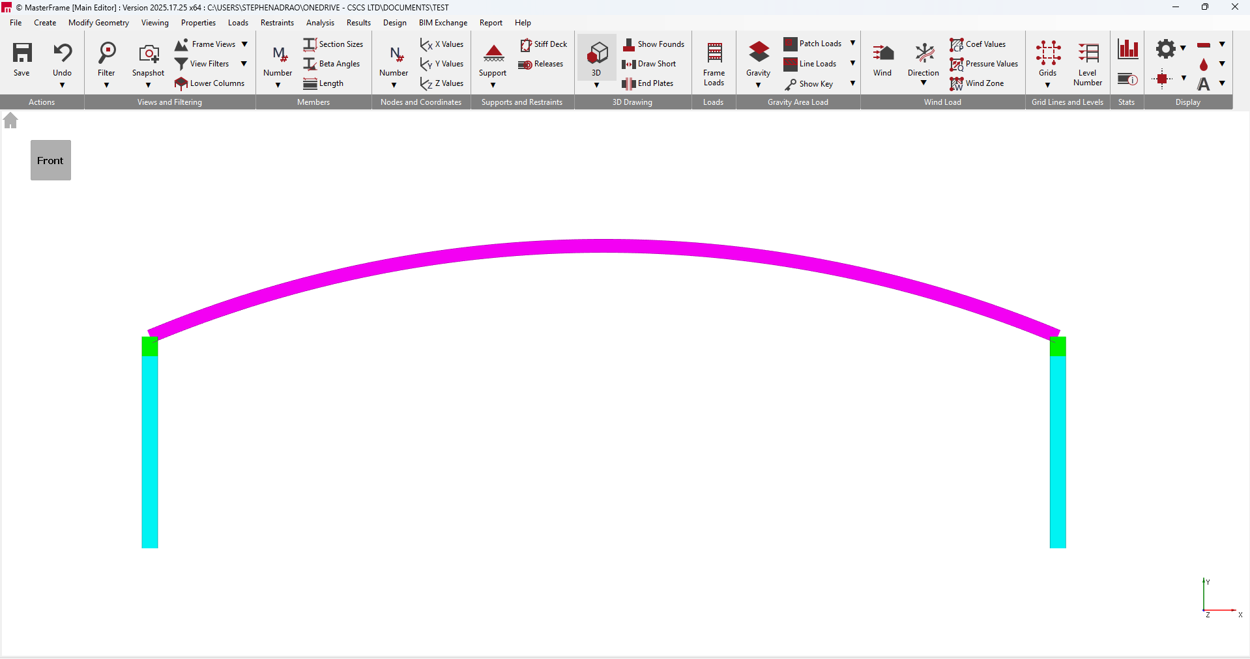The image size is (1250, 659).
Task: Click the Grids icon
Action: [1048, 53]
